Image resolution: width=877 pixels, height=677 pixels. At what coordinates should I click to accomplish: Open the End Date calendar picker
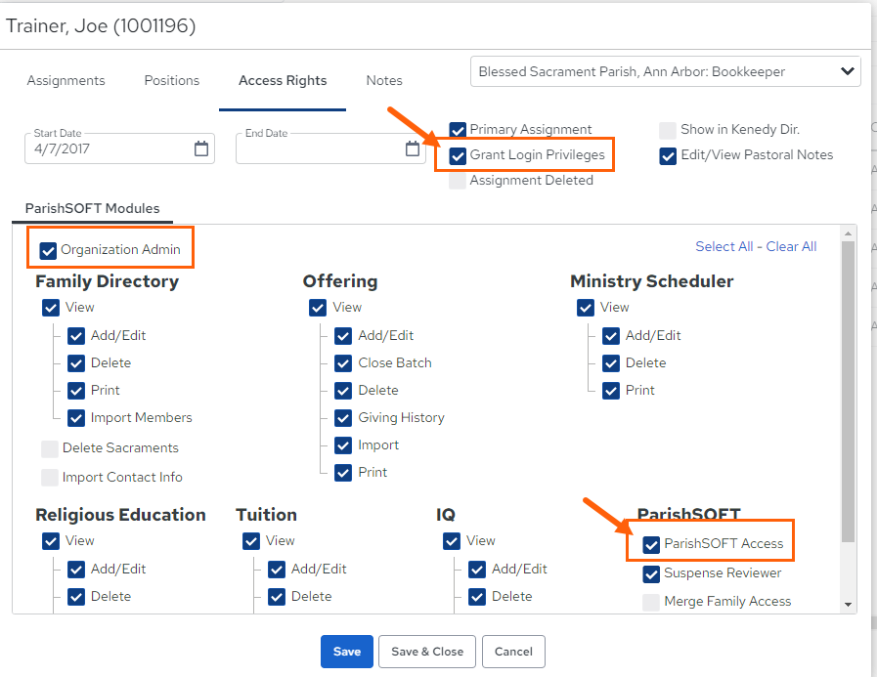[413, 148]
